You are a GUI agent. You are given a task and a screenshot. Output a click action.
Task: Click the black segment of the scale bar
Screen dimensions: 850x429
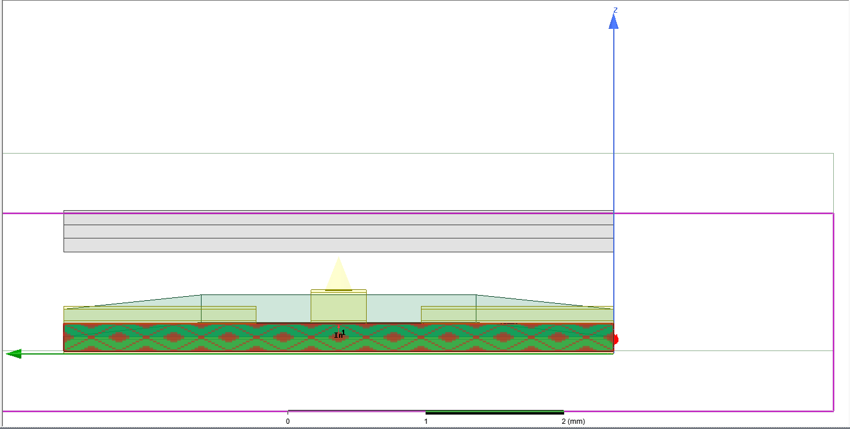[494, 412]
